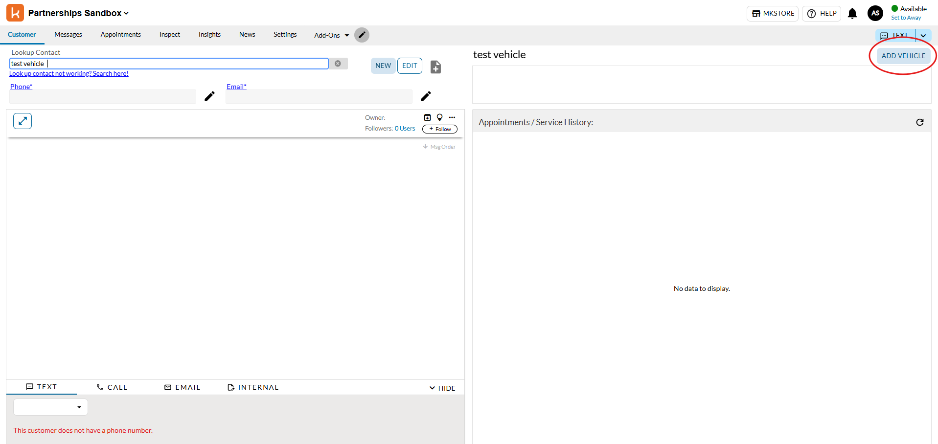The height and width of the screenshot is (444, 938).
Task: Expand the conversation panel with the arrow icon
Action: pos(23,121)
